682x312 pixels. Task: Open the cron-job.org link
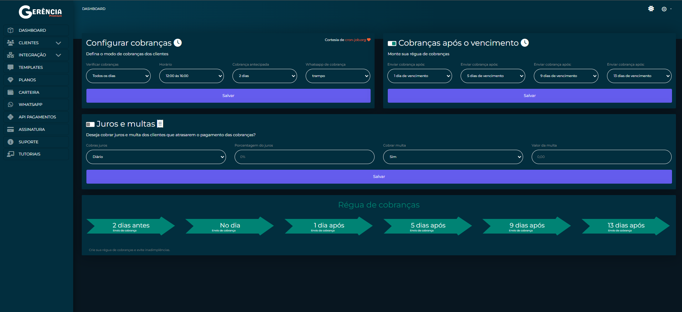coord(355,40)
